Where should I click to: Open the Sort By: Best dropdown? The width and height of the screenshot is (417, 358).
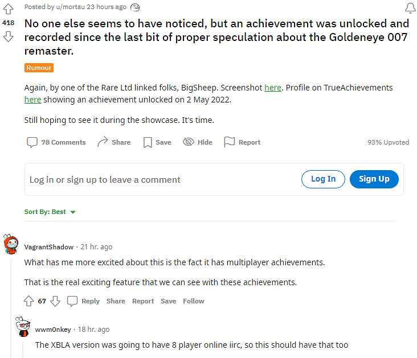click(50, 212)
